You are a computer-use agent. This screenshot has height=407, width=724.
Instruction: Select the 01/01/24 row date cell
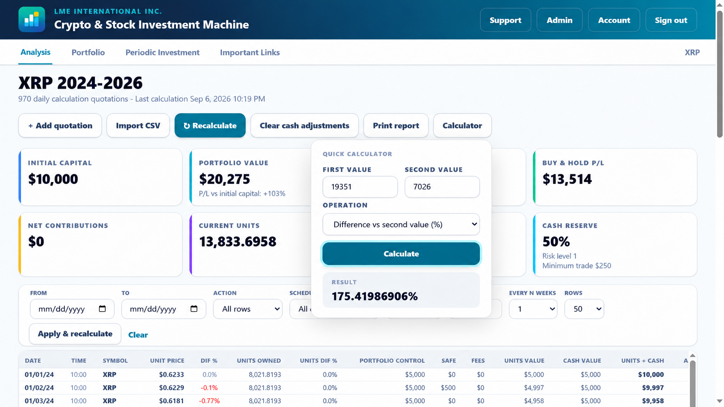pos(39,375)
